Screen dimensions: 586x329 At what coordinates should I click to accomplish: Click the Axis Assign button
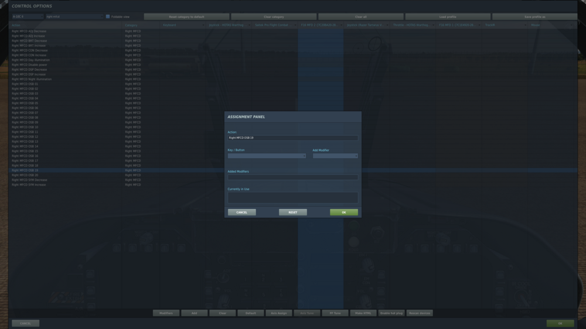pyautogui.click(x=279, y=313)
